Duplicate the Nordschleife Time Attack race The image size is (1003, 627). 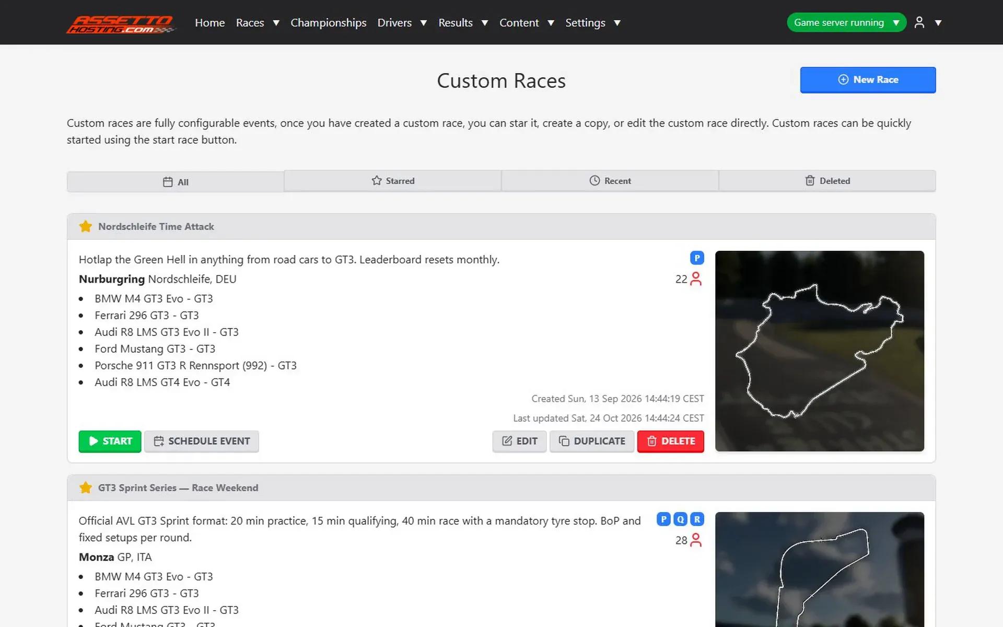[x=592, y=441]
